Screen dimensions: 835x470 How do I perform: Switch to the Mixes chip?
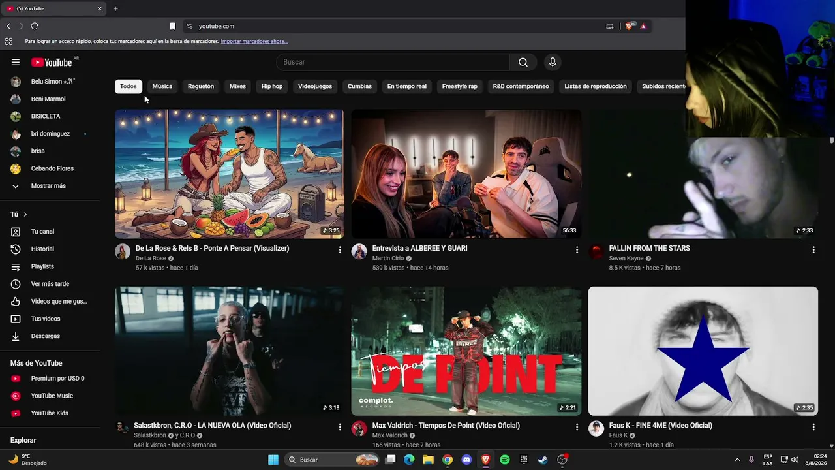237,86
